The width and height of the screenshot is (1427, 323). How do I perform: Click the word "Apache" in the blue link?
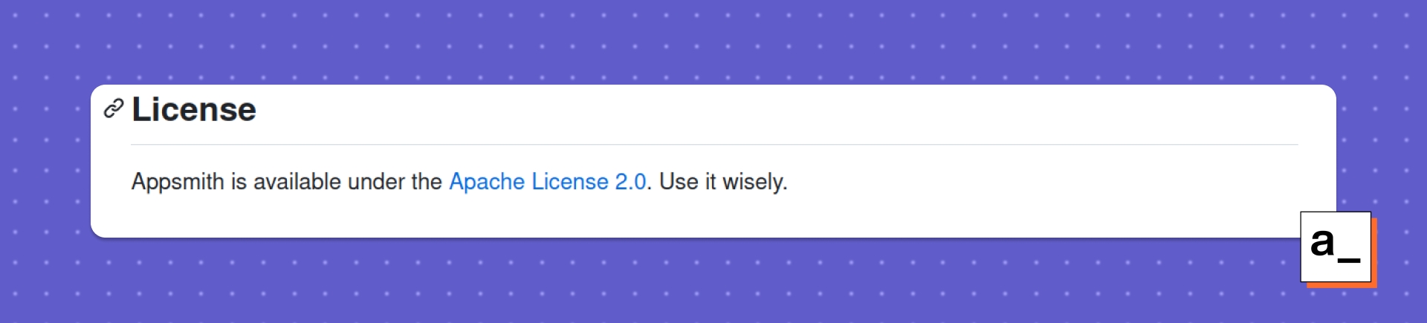pyautogui.click(x=487, y=182)
